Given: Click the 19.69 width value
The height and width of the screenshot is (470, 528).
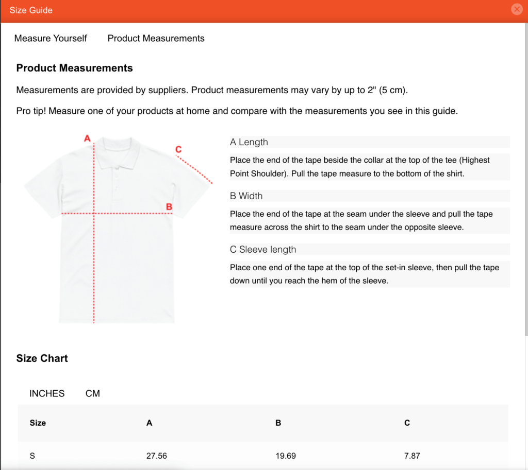Looking at the screenshot, I should pos(286,456).
